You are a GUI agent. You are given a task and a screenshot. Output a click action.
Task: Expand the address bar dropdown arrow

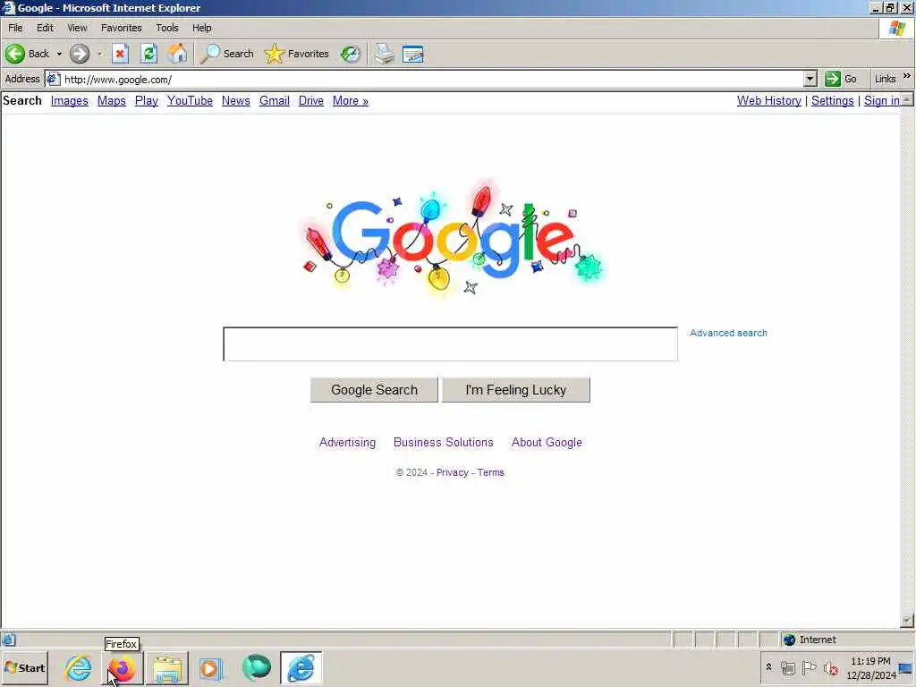[810, 79]
